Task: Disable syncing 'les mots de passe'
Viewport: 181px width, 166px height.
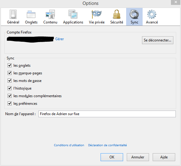Action: click(9, 81)
